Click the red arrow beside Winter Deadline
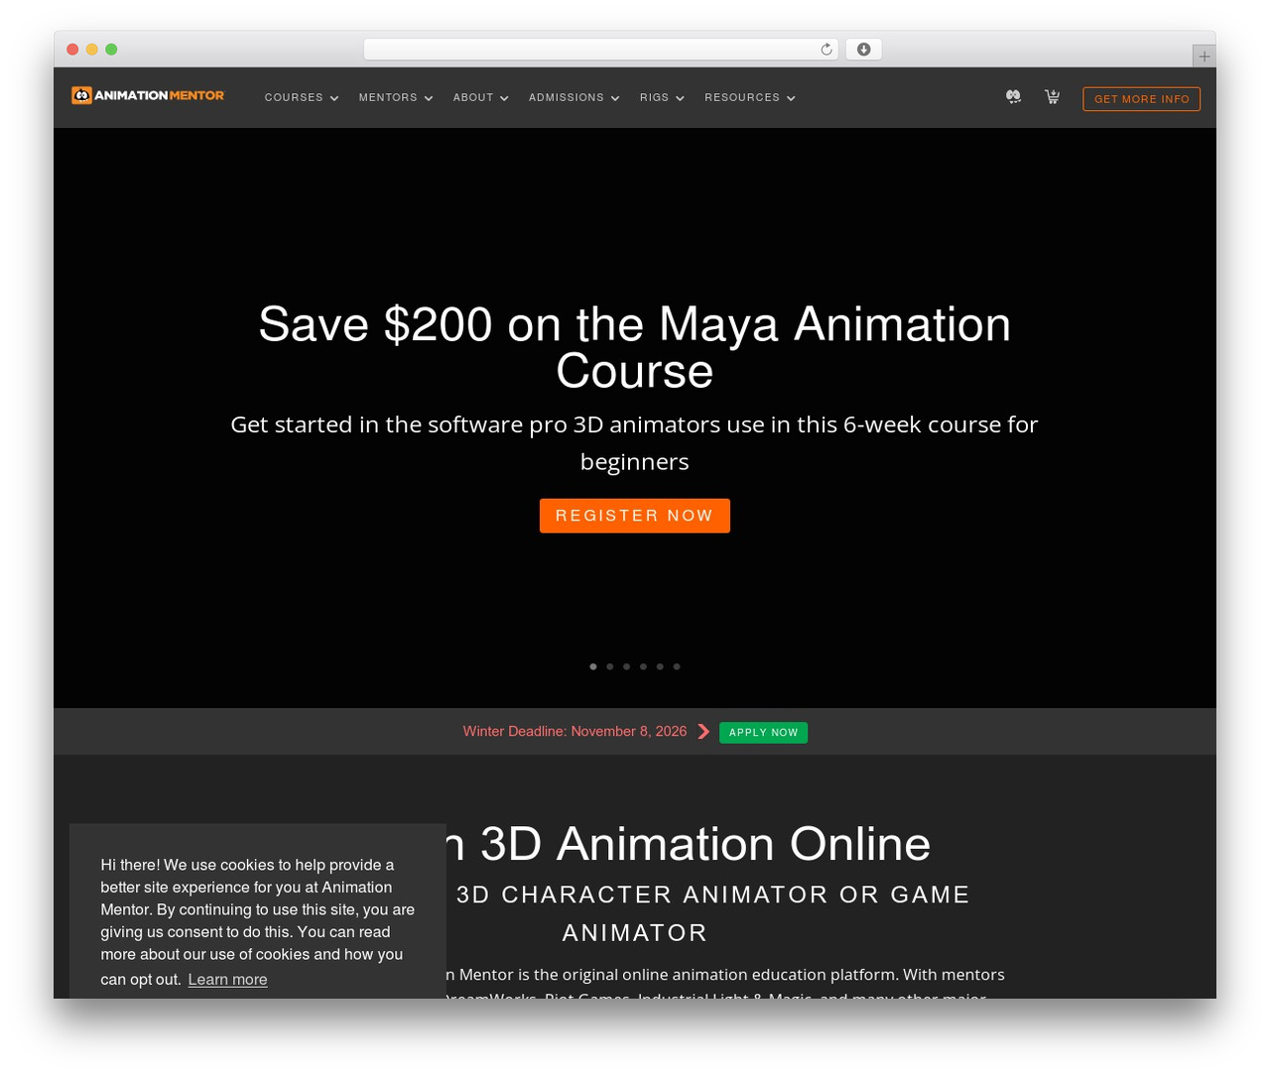 tap(703, 731)
